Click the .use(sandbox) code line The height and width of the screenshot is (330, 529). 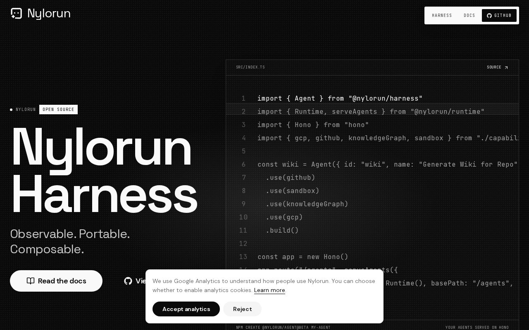point(293,191)
